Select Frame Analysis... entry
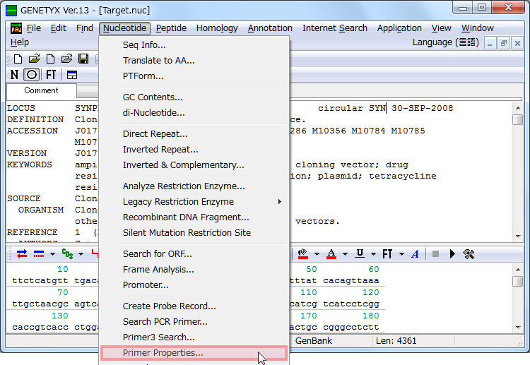 pos(194,270)
